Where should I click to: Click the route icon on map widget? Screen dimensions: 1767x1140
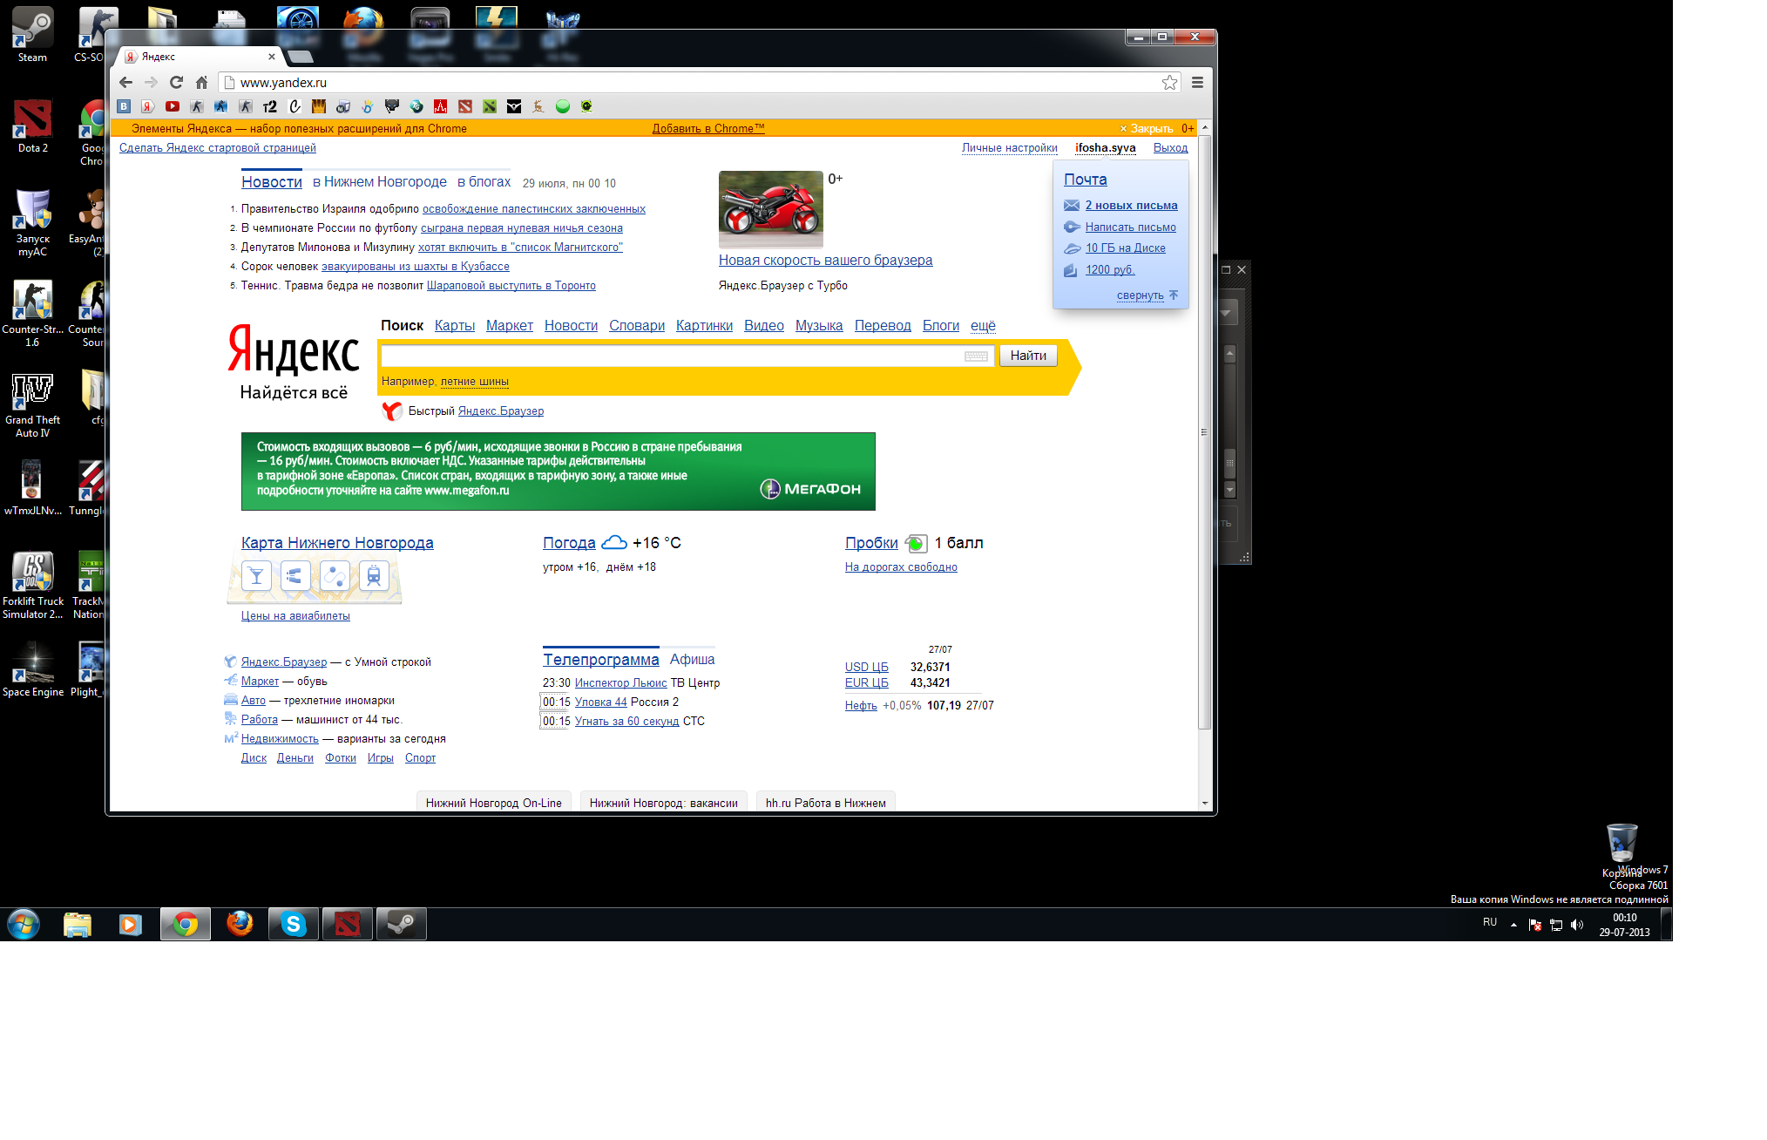[x=335, y=576]
